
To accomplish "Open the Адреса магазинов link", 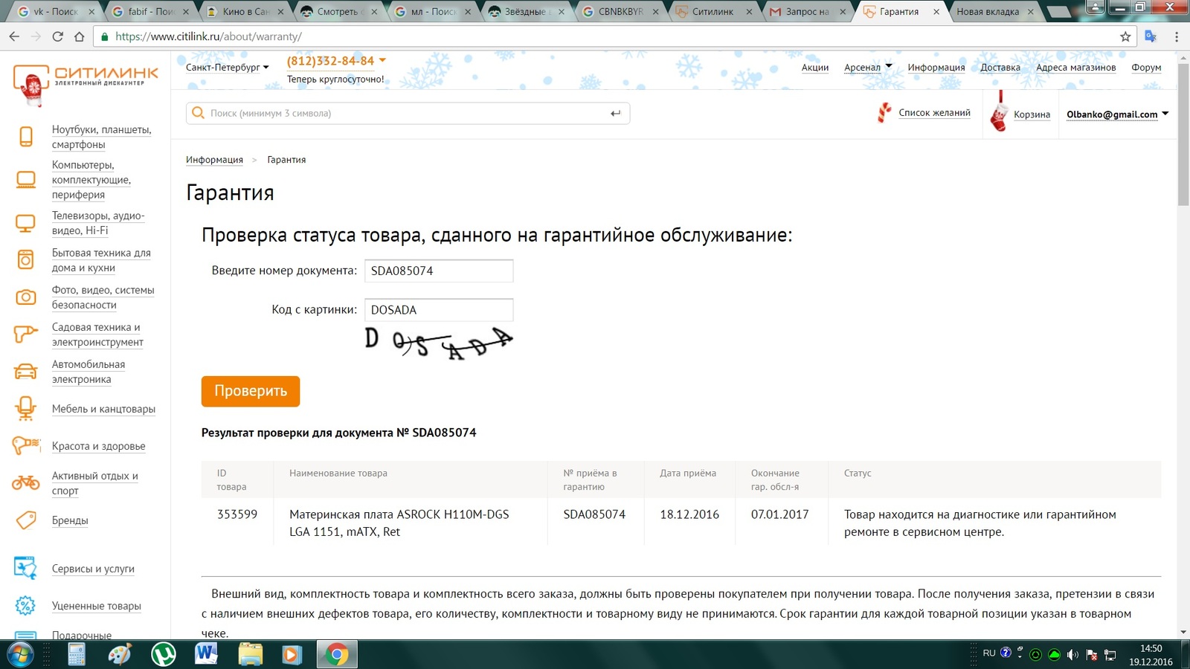I will coord(1076,68).
